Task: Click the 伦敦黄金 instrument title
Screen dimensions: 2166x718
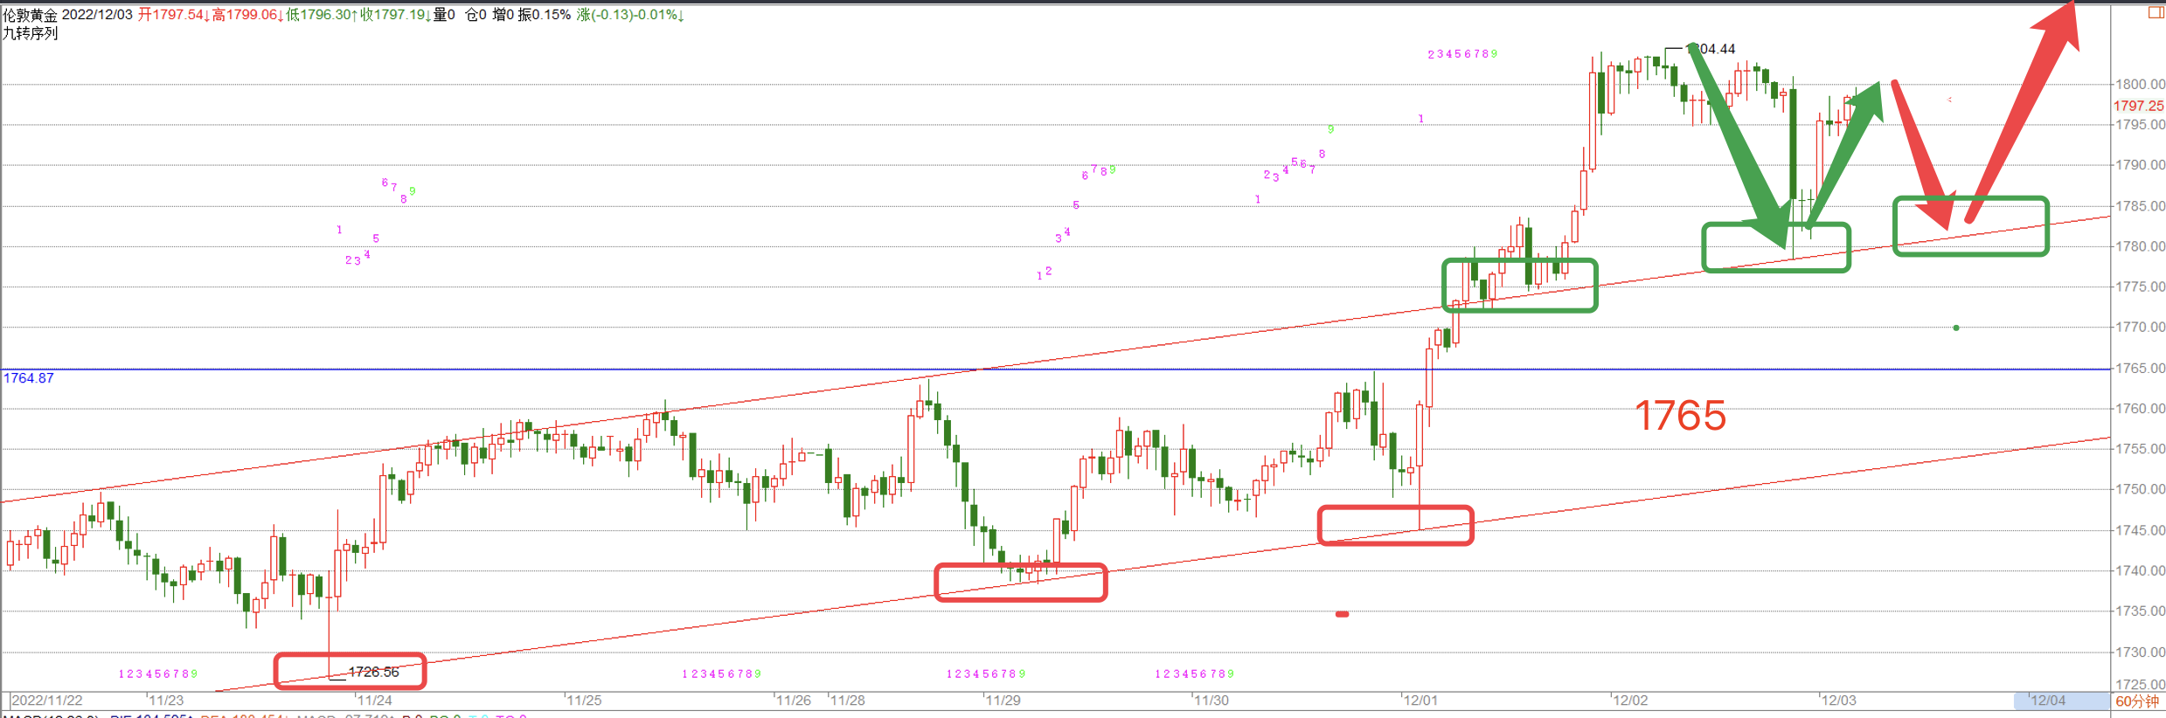Action: (x=31, y=15)
